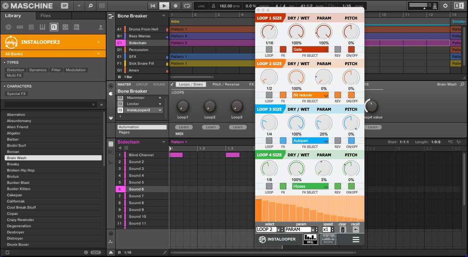This screenshot has width=468, height=257.
Task: Select Sound 6 in the sound list
Action: coord(142,189)
